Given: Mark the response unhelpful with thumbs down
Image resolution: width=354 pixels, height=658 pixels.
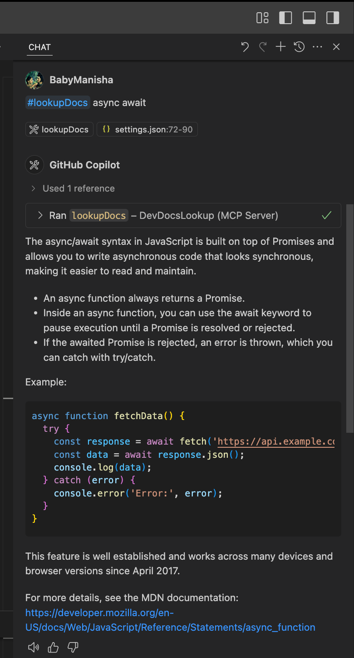Looking at the screenshot, I should coord(73,648).
